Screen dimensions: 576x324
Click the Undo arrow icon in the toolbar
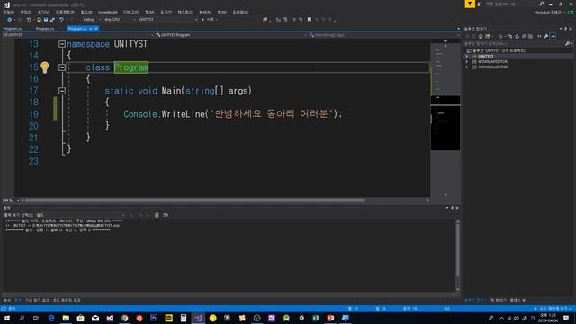pyautogui.click(x=62, y=20)
